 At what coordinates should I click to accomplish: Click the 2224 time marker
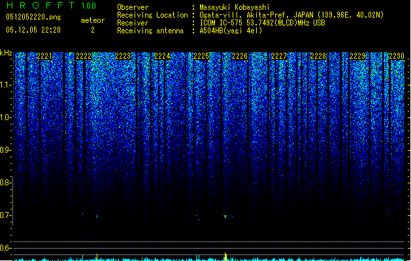point(162,56)
